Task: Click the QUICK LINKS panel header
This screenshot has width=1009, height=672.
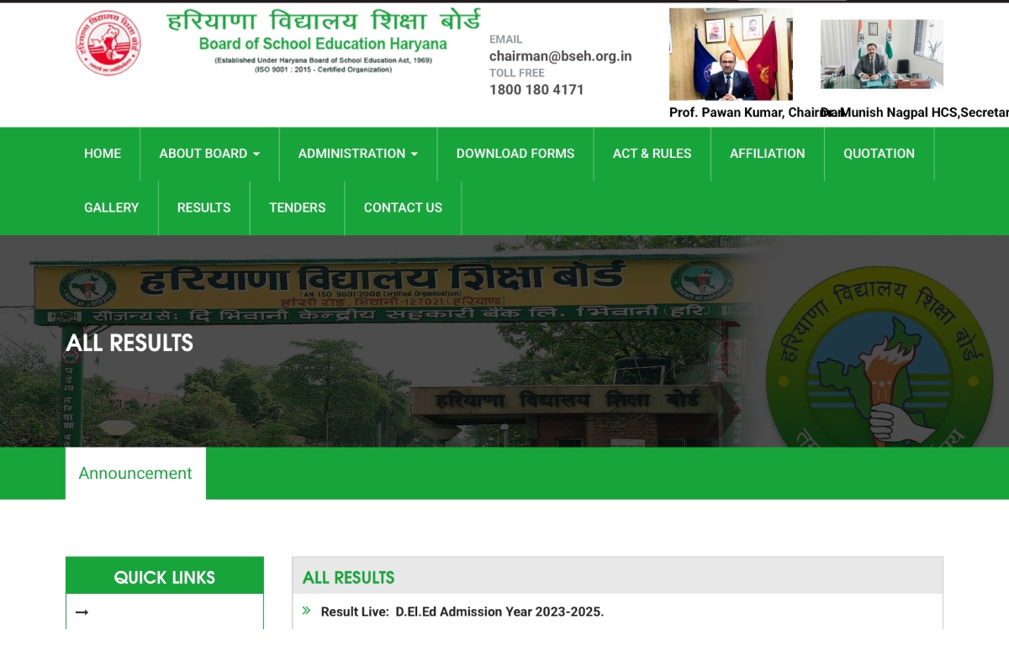Action: (x=165, y=576)
